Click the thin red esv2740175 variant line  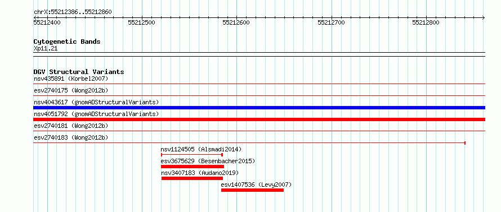(259, 95)
